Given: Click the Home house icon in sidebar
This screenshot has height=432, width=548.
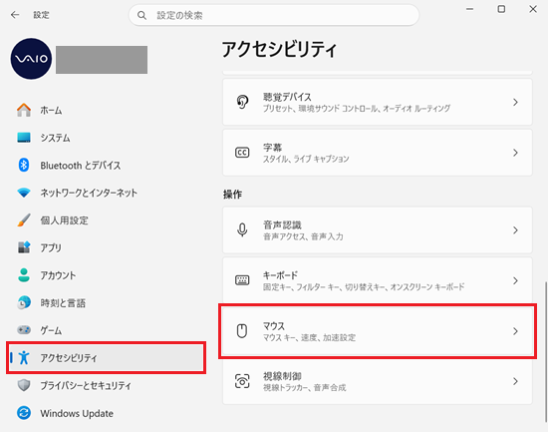Looking at the screenshot, I should pyautogui.click(x=24, y=111).
